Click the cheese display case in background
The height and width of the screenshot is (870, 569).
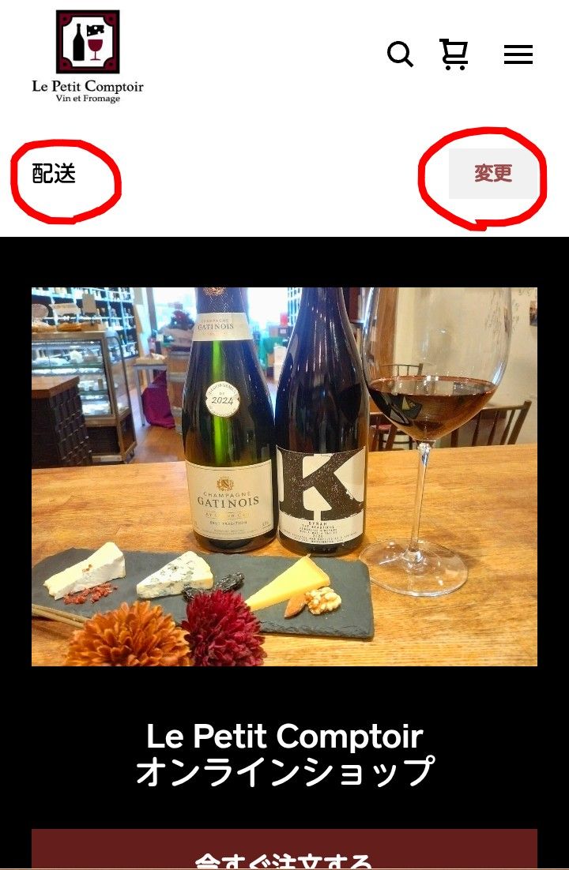pos(83,388)
